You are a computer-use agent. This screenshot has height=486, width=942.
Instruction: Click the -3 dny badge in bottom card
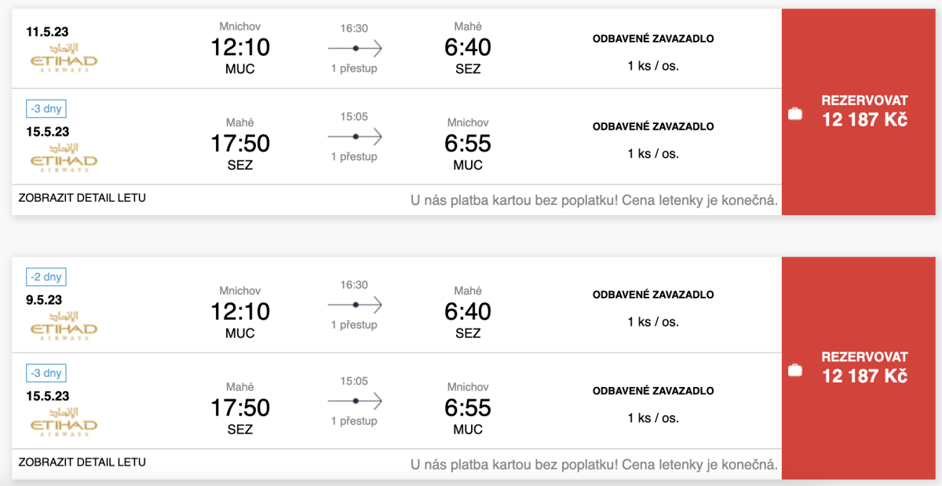click(x=46, y=374)
